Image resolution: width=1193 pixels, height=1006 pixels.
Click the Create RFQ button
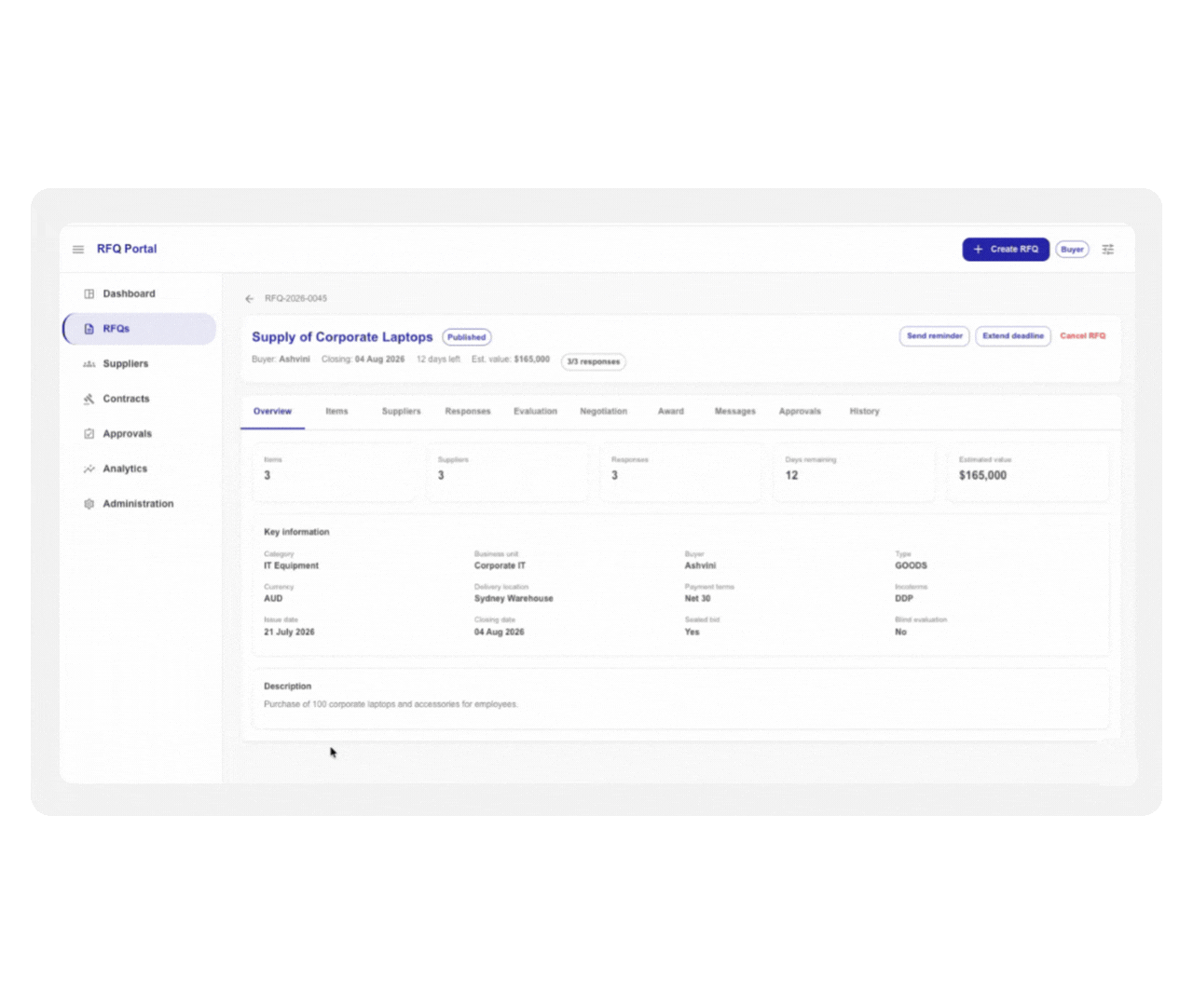click(1006, 250)
